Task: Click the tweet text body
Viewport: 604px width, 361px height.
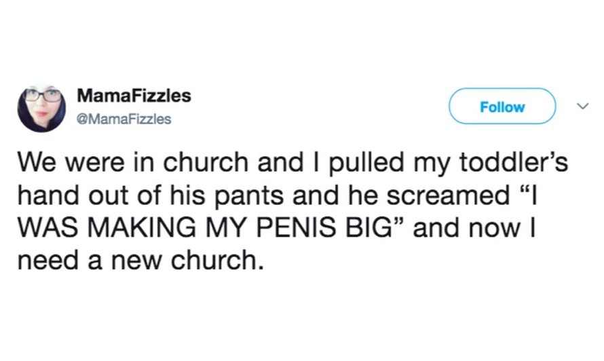Action: [292, 211]
